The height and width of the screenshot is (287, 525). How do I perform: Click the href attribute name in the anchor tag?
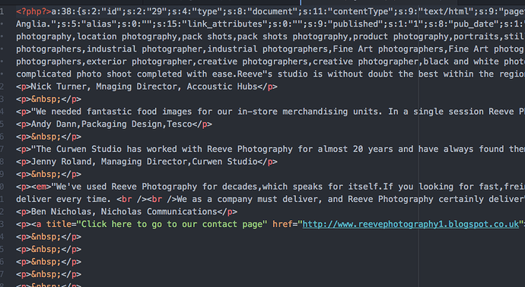click(282, 224)
